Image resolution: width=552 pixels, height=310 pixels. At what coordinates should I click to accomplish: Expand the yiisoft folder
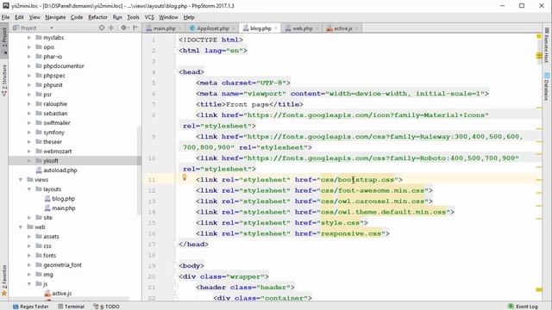click(29, 161)
